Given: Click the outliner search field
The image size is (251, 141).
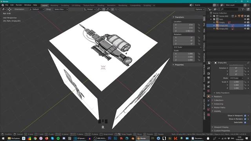Looking at the screenshot, I should point(229,9).
